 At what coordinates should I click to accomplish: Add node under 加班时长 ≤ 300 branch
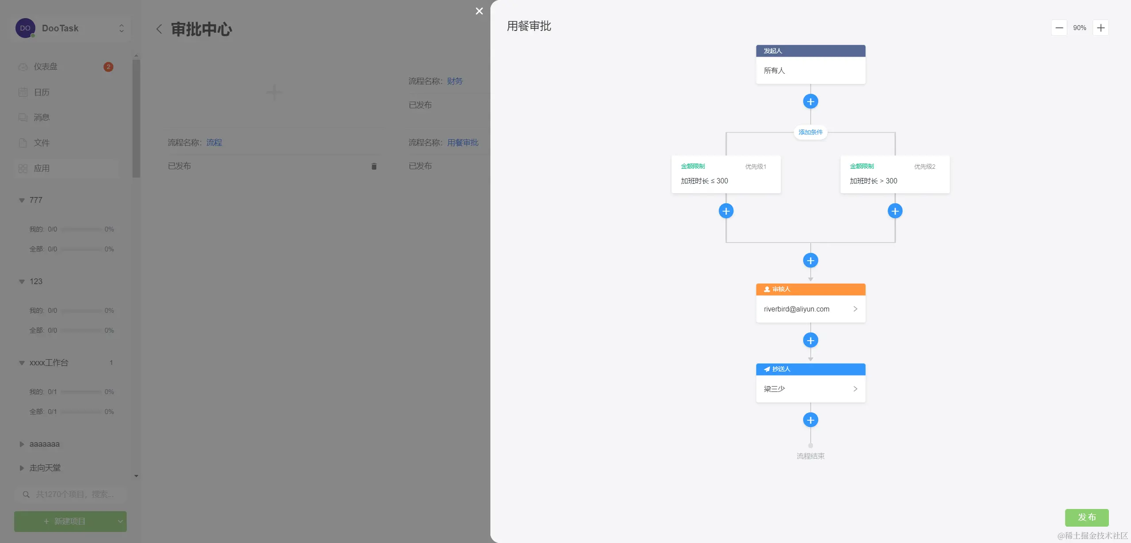pyautogui.click(x=726, y=211)
